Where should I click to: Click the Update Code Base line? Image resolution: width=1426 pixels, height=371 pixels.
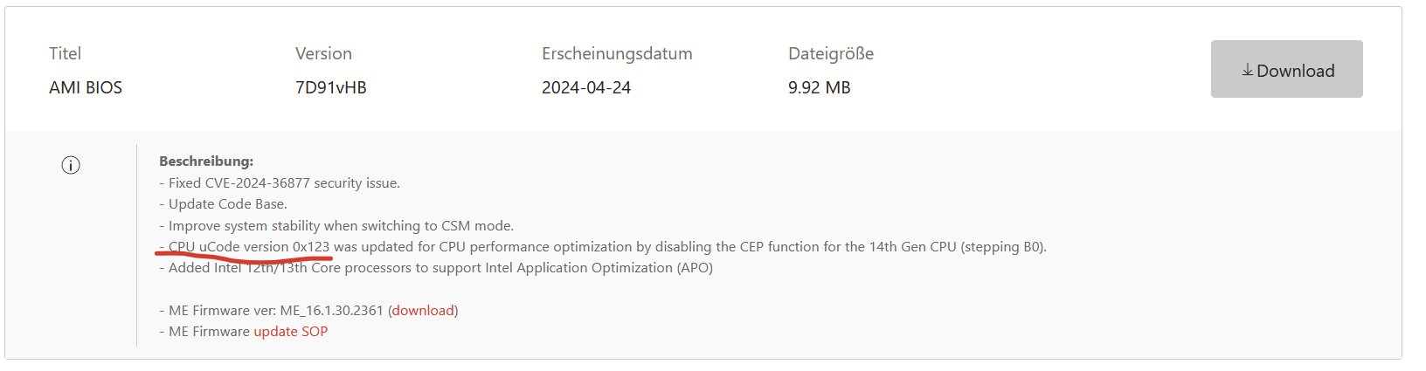click(x=227, y=203)
